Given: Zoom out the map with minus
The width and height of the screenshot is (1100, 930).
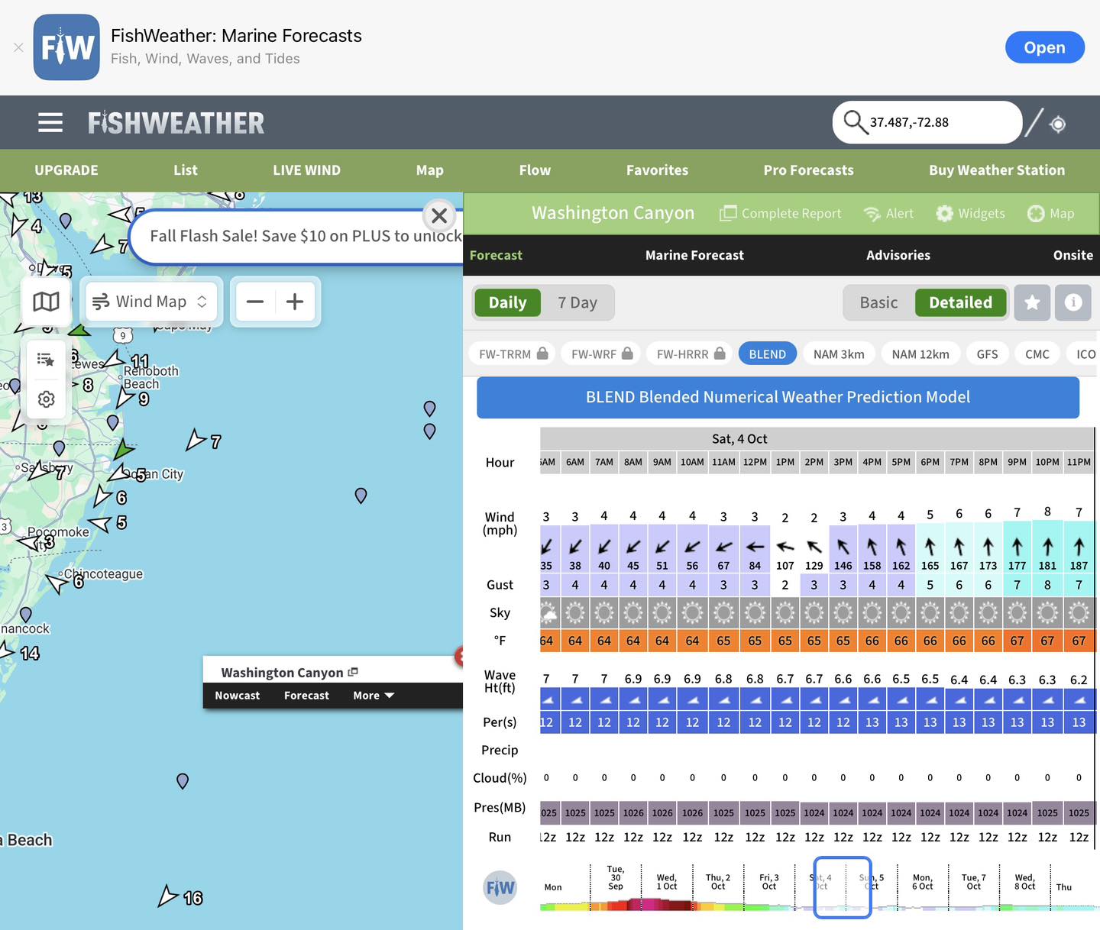Looking at the screenshot, I should click(x=255, y=302).
